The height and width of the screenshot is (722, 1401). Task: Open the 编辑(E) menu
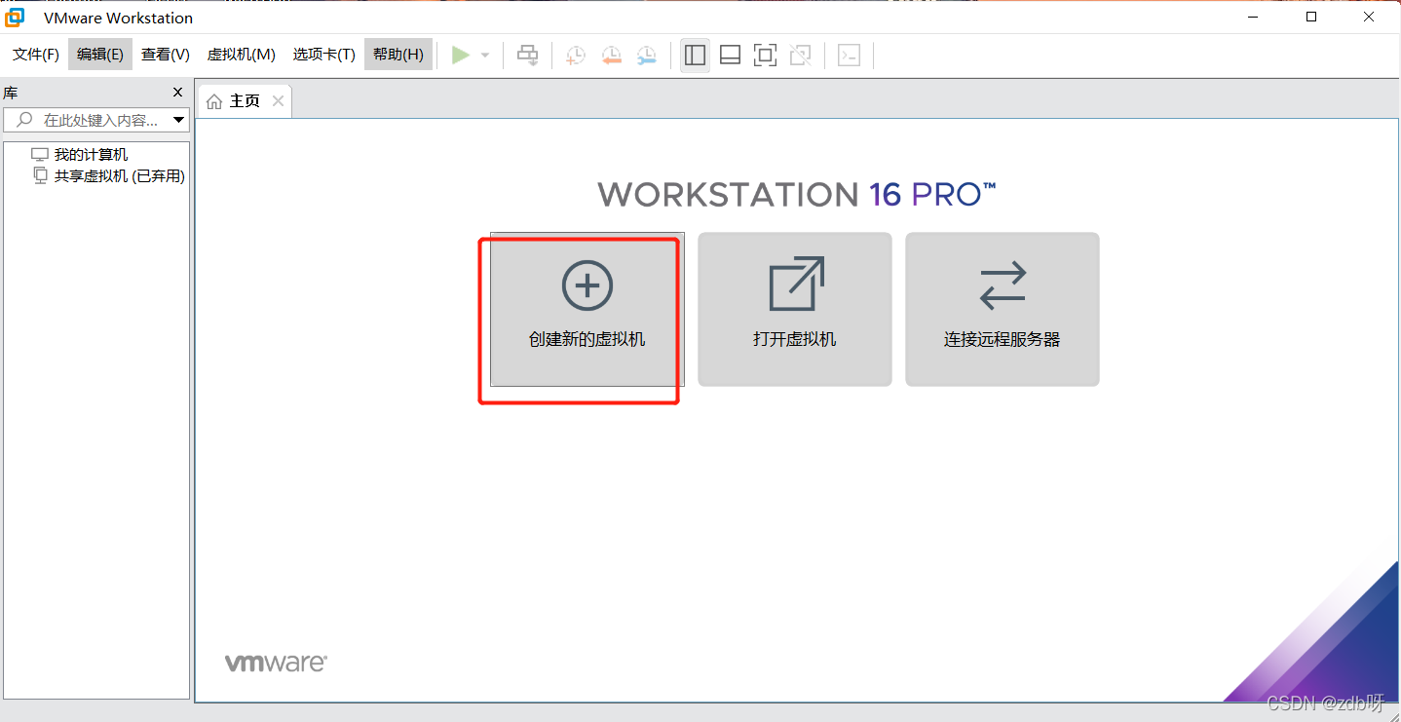100,55
